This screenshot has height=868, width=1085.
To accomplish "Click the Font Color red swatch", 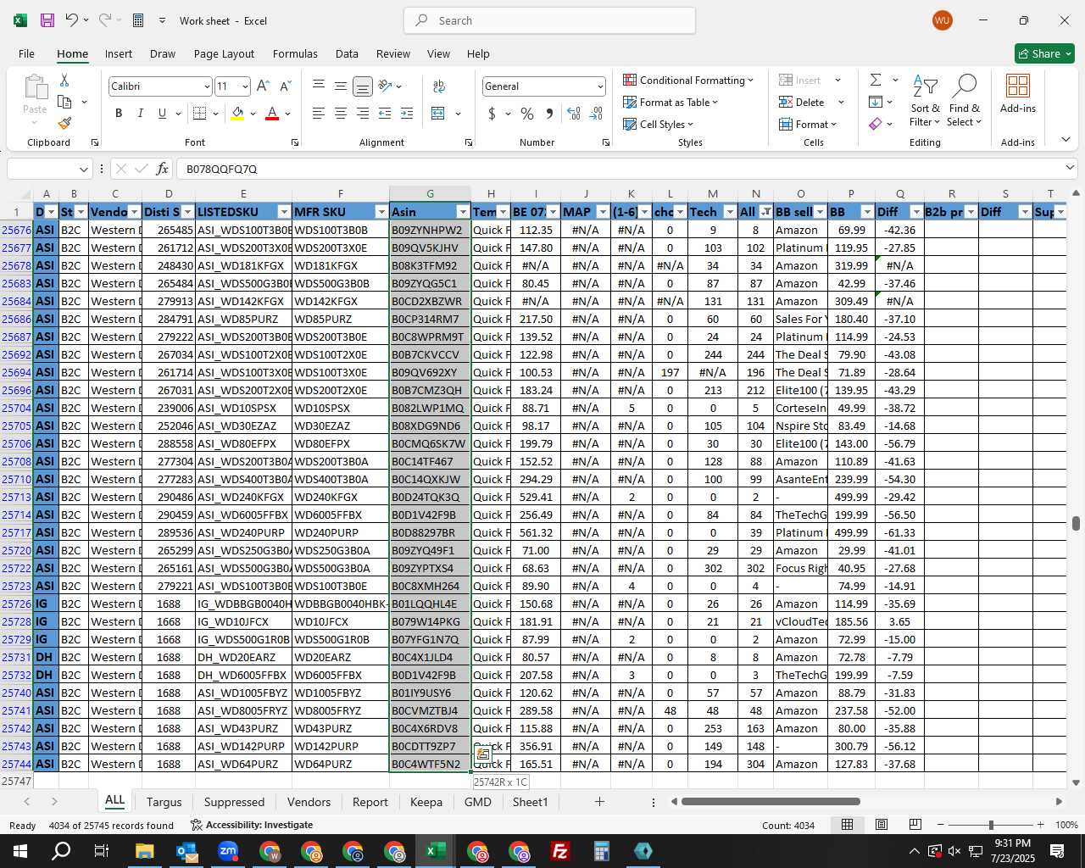I will coord(272,114).
